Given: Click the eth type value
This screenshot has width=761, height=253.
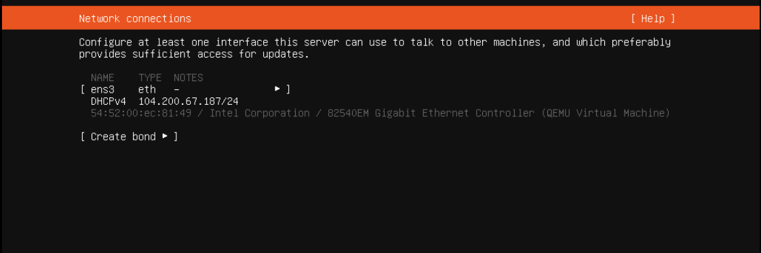Looking at the screenshot, I should point(147,89).
